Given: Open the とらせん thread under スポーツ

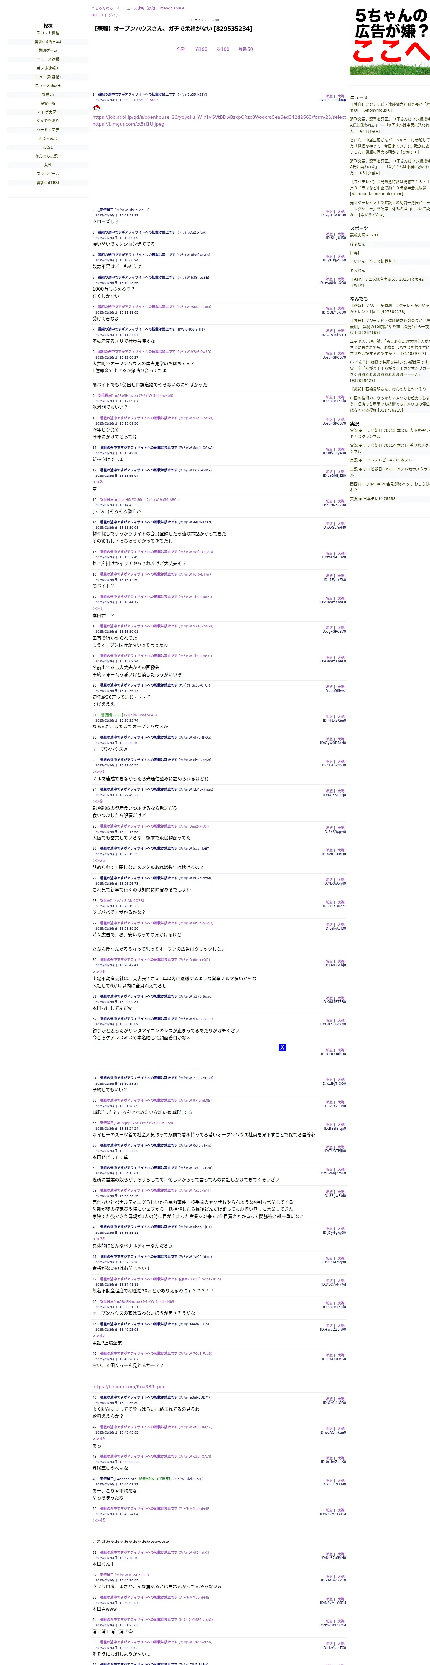Looking at the screenshot, I should [x=358, y=270].
